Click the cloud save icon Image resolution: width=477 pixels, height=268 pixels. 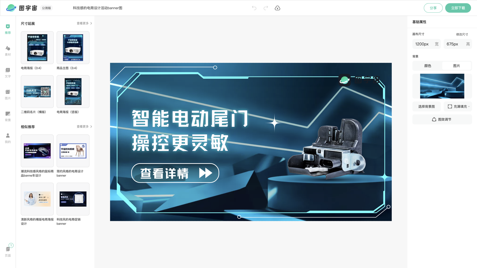pyautogui.click(x=277, y=8)
